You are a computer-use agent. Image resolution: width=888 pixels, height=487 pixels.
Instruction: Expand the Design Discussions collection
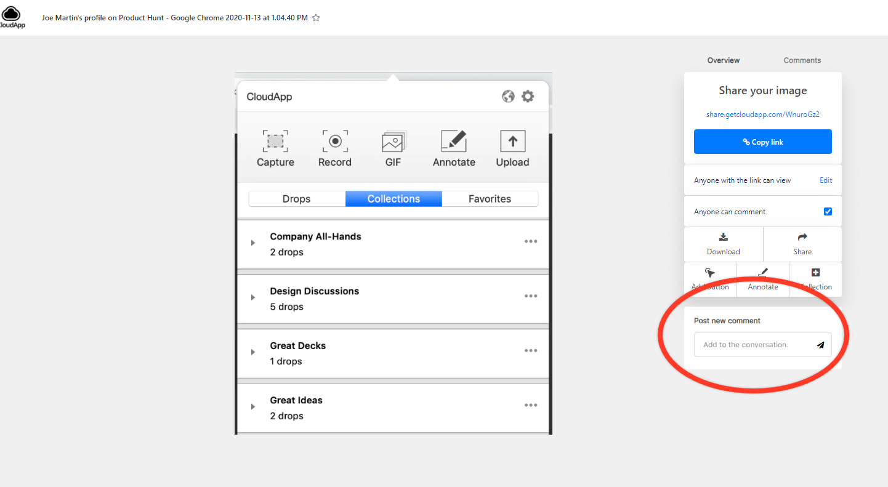[253, 298]
